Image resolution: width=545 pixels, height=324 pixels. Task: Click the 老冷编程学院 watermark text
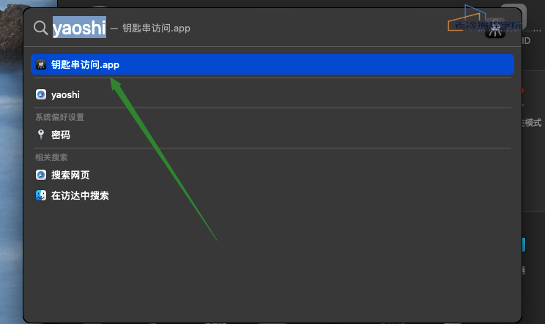[x=489, y=26]
